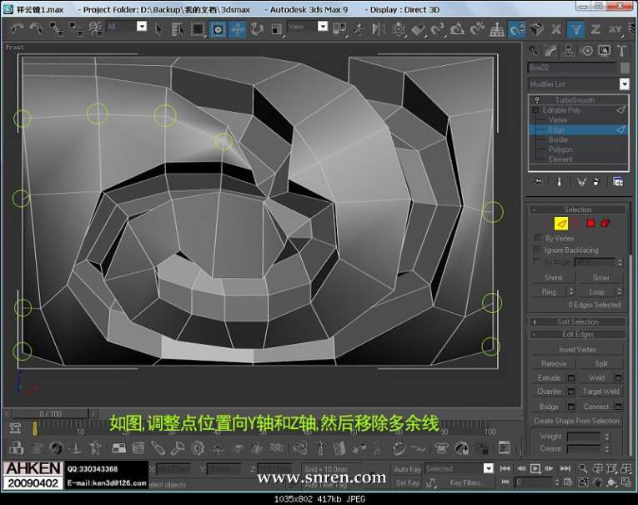
Task: Activate the Select and Rotate tool
Action: pos(257,29)
